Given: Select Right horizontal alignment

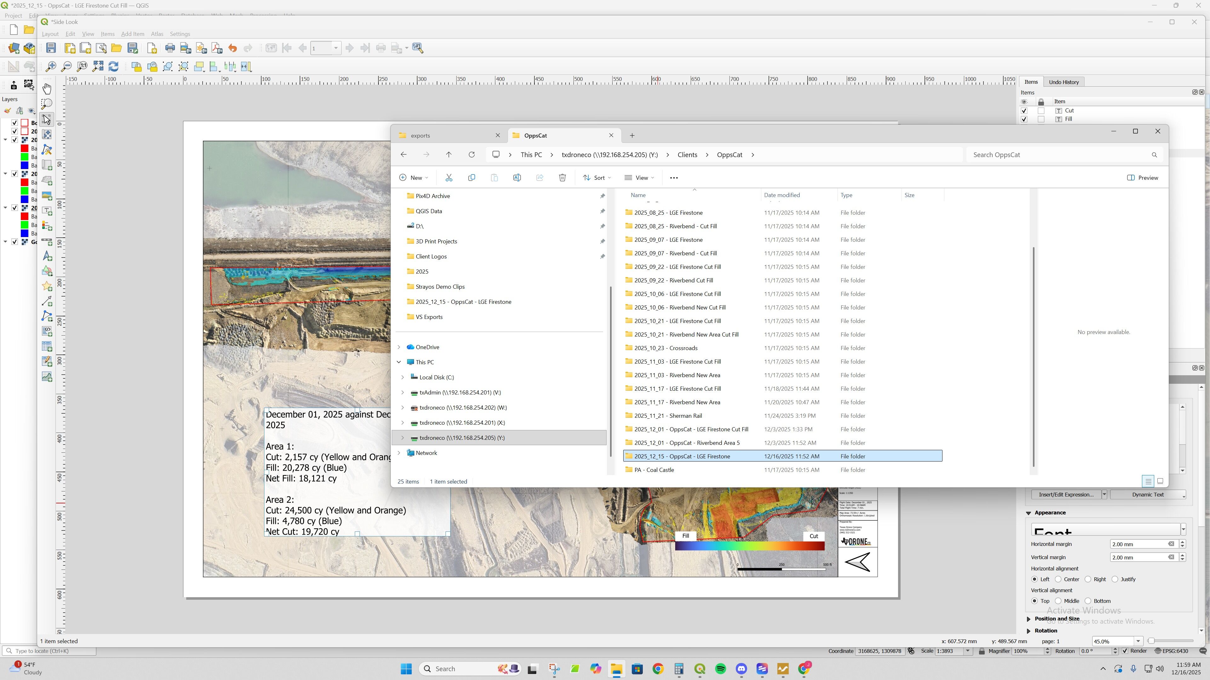Looking at the screenshot, I should [1095, 579].
